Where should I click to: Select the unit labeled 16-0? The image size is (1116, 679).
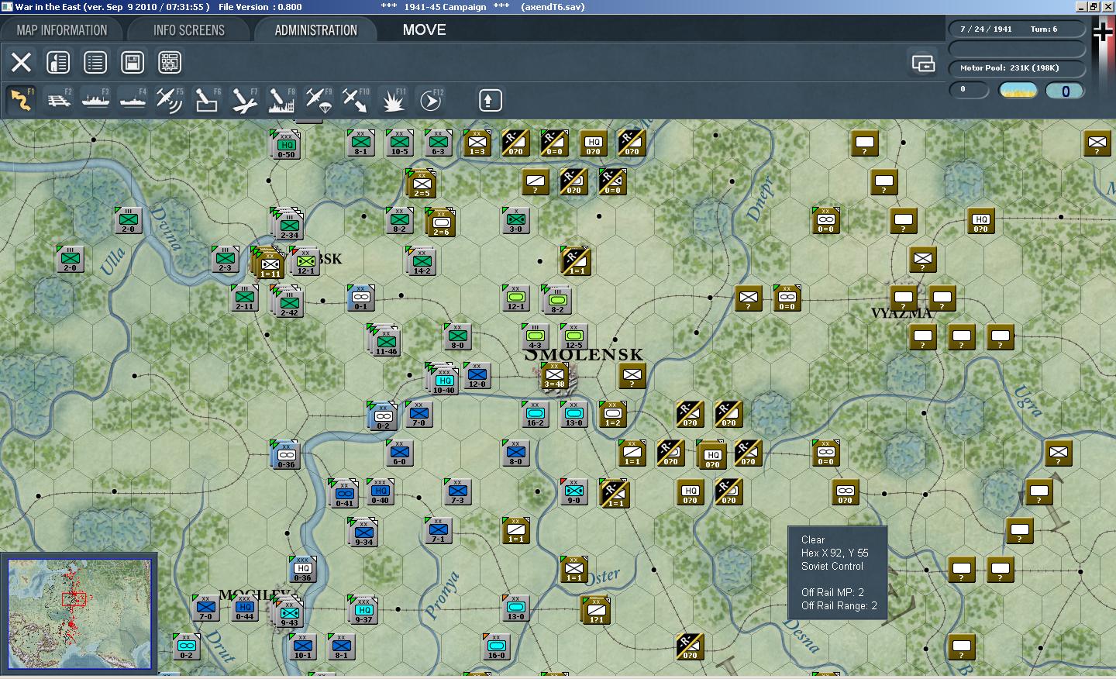pos(496,647)
